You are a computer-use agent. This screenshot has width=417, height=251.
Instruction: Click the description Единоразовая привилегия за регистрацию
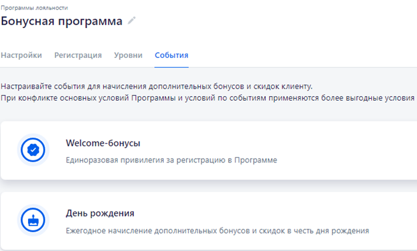click(x=172, y=160)
